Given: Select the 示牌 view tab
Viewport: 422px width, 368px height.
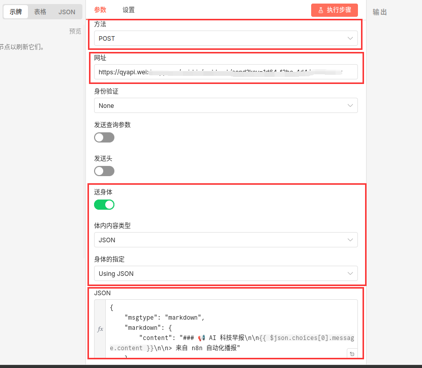Looking at the screenshot, I should pyautogui.click(x=16, y=12).
